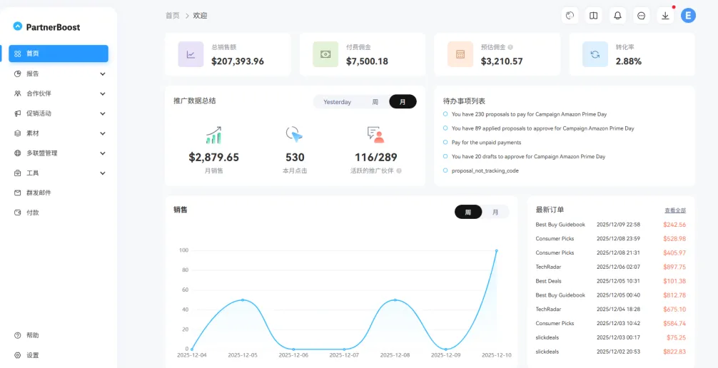Viewport: 718px width, 368px height.
Task: Click the paid commission money icon
Action: [325, 54]
